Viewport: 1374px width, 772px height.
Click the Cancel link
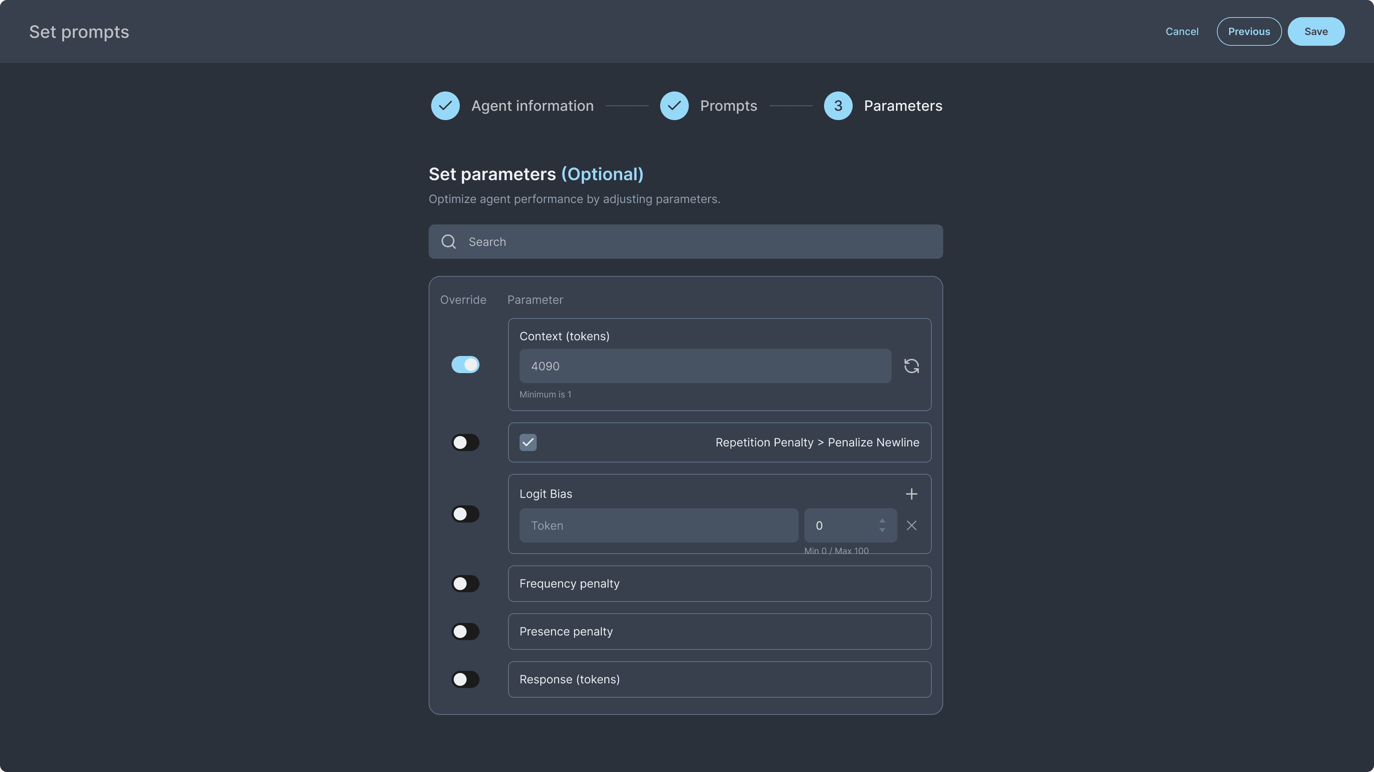[x=1181, y=31]
